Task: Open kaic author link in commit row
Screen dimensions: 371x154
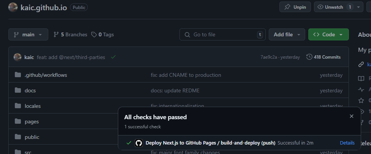Action: pyautogui.click(x=29, y=57)
